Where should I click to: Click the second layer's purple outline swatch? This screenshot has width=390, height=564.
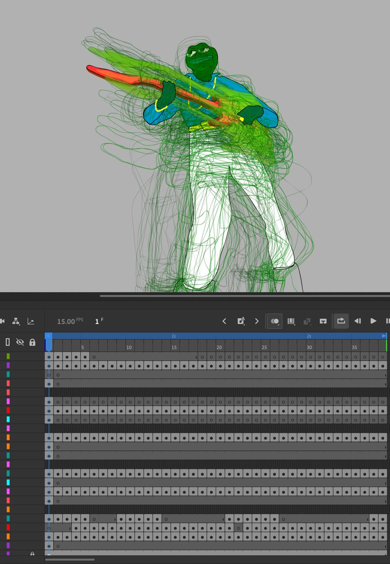(8, 365)
